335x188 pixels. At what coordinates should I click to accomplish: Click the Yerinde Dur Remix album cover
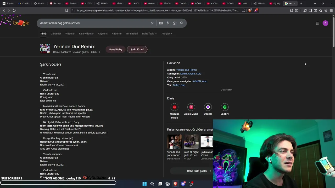[45, 49]
